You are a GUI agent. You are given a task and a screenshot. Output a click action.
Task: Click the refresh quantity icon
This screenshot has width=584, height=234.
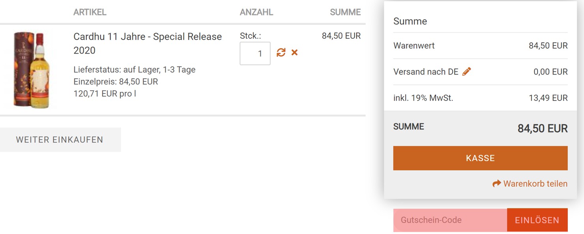[281, 52]
